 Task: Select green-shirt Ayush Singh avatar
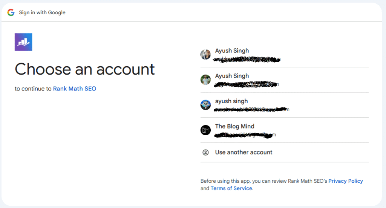205,80
